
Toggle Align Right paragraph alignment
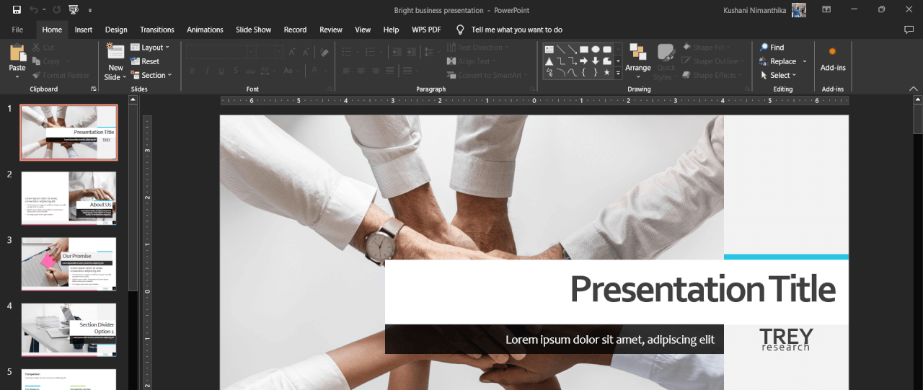pos(376,71)
